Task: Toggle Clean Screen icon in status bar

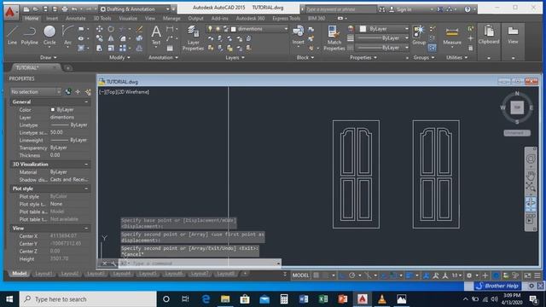Action: pos(527,275)
